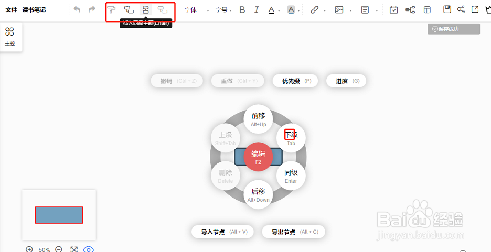Insert a child topic via toolbar icon

(x=129, y=9)
